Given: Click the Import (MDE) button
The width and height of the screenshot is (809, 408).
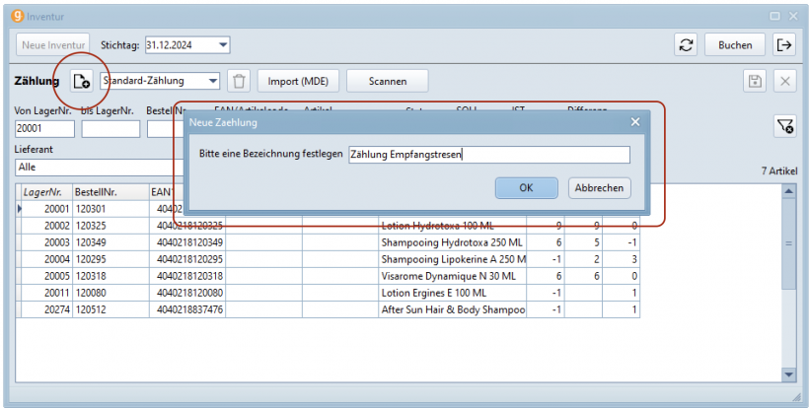Looking at the screenshot, I should (x=296, y=81).
